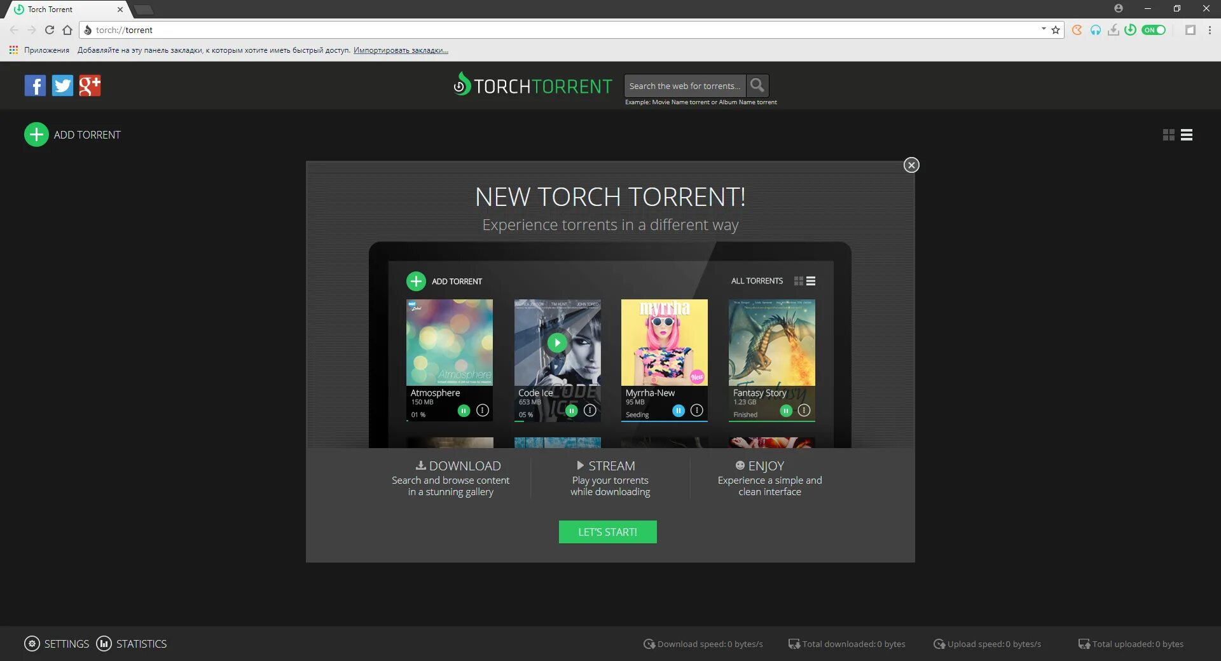This screenshot has width=1221, height=661.
Task: Expand the address bar dropdown arrow
Action: 1044,29
